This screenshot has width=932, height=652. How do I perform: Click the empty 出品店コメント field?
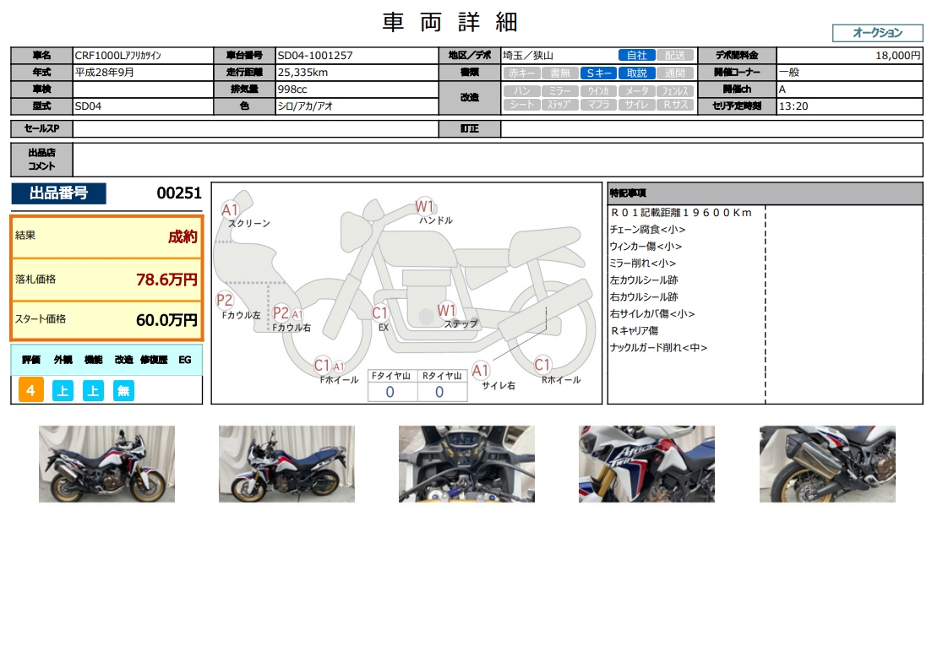(498, 160)
